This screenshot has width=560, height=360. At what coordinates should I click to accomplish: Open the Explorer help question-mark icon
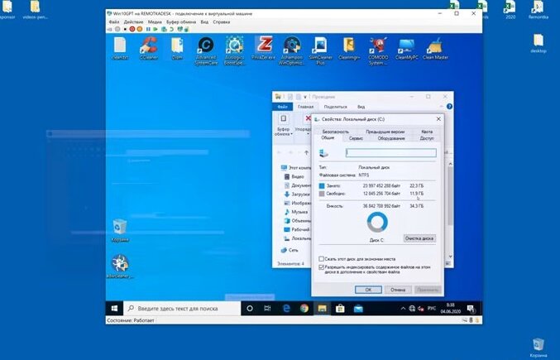(x=449, y=107)
